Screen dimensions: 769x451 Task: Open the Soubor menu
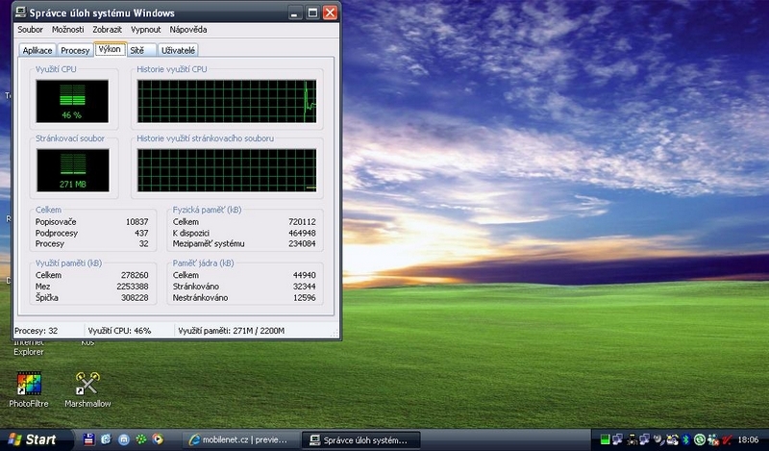31,30
